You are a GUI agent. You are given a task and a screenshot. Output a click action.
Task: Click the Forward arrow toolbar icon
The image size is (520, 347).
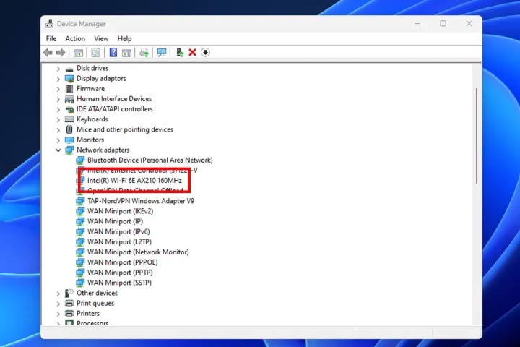pos(61,53)
